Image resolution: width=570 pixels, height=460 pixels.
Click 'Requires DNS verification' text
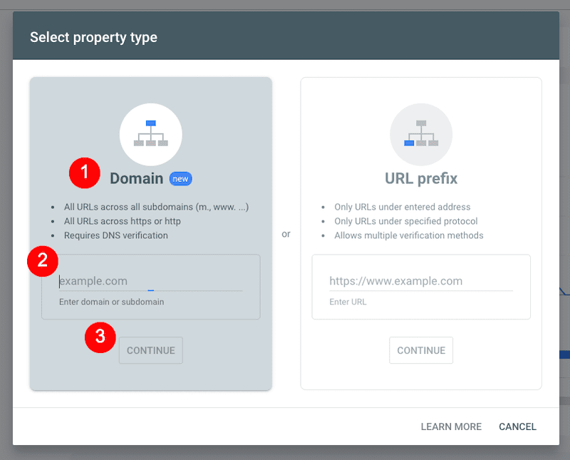pyautogui.click(x=116, y=235)
